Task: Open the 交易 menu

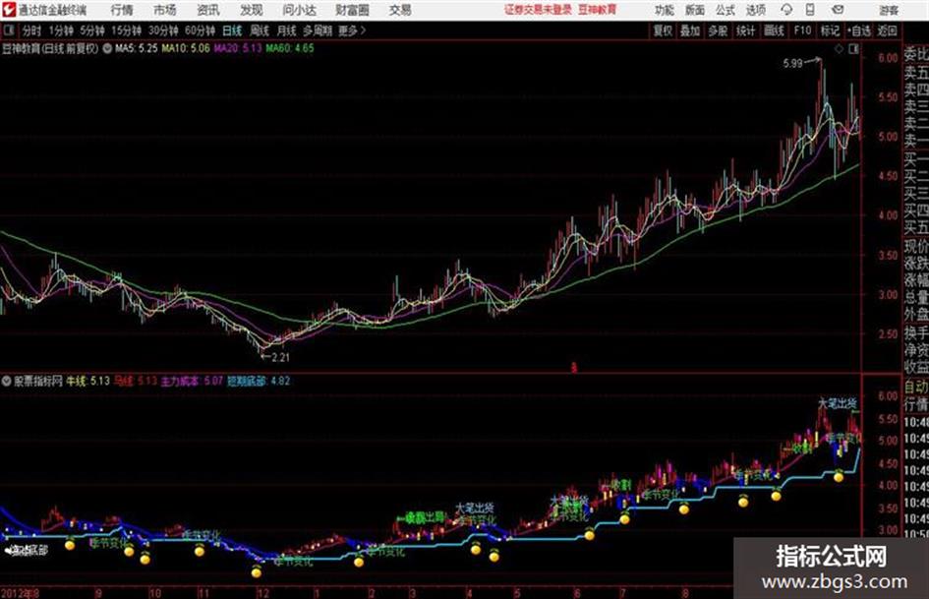Action: [x=400, y=10]
